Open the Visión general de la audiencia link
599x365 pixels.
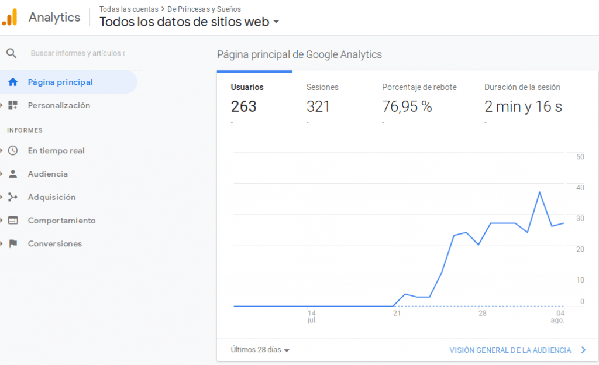(x=510, y=350)
